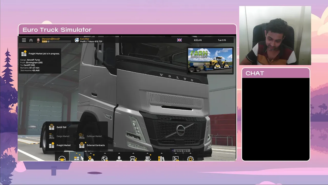Click the Freight Market boxes icon

click(x=52, y=145)
